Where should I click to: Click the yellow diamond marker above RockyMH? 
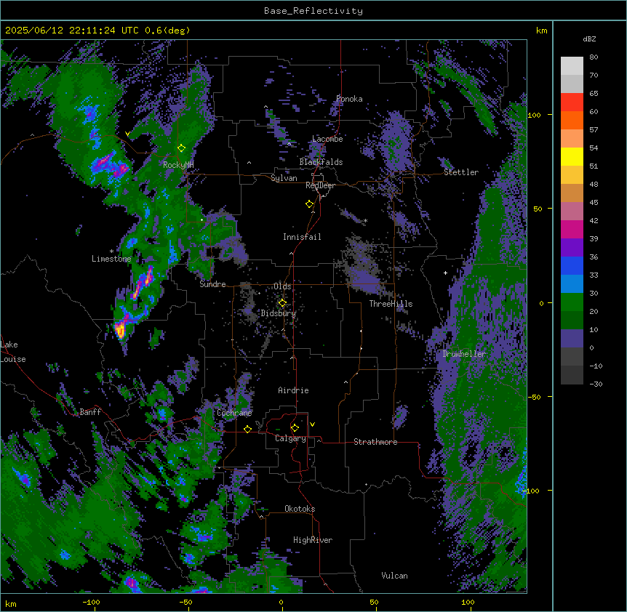click(x=182, y=148)
